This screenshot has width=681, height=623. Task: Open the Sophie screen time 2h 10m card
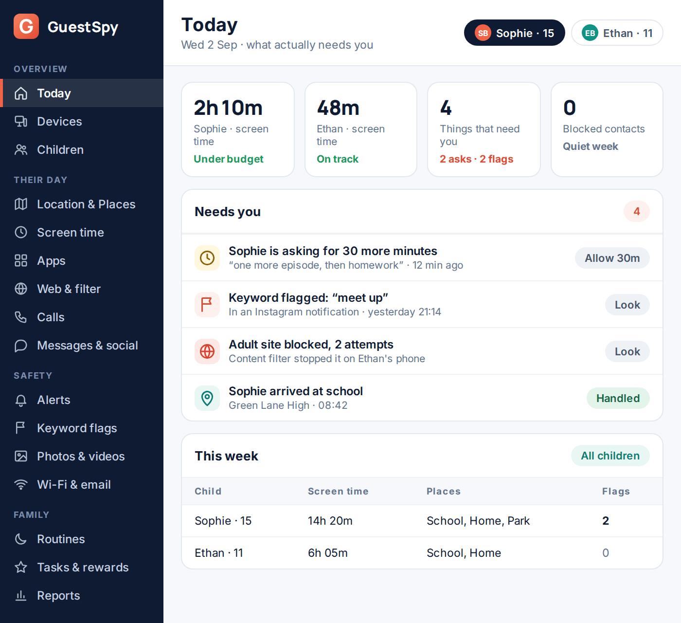(x=238, y=129)
